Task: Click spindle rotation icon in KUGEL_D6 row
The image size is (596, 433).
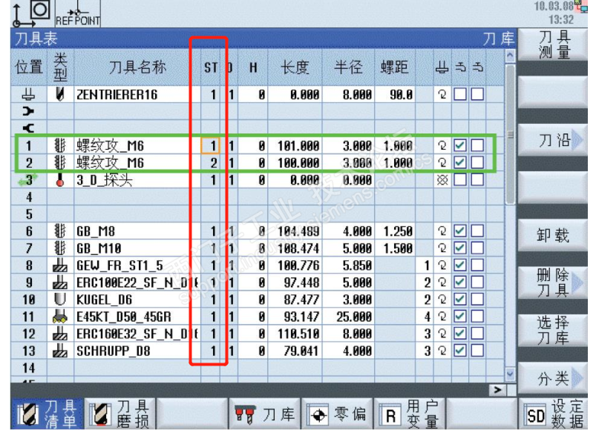Action: (x=442, y=300)
